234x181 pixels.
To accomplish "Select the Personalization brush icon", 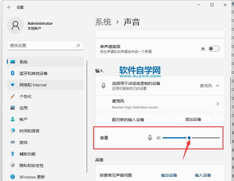I will [13, 96].
